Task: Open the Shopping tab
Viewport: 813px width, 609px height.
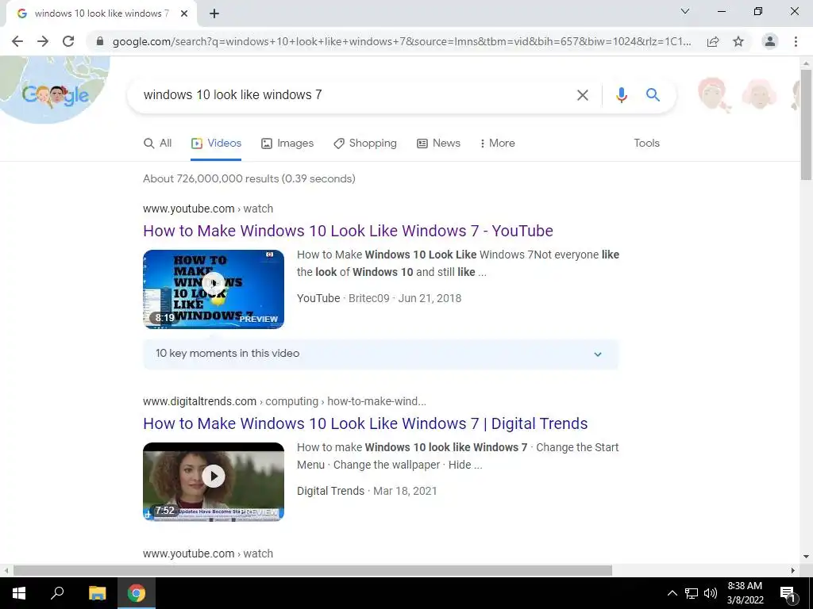Action: [365, 144]
